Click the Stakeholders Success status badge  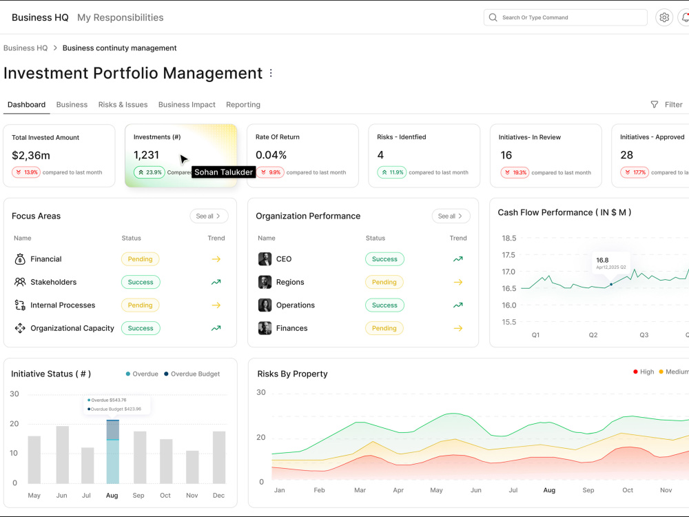click(141, 282)
